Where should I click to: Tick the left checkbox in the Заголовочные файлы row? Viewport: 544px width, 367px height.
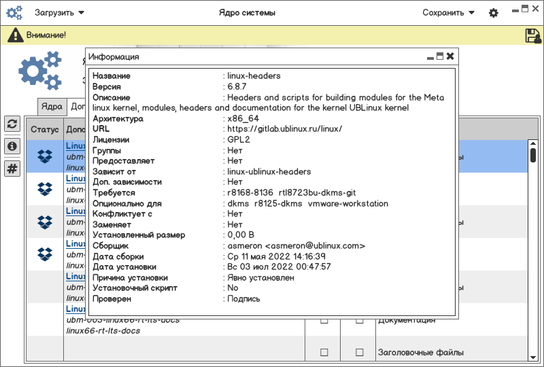(324, 353)
